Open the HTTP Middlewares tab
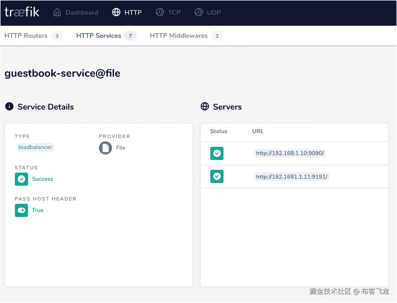397x303 pixels. (x=179, y=36)
